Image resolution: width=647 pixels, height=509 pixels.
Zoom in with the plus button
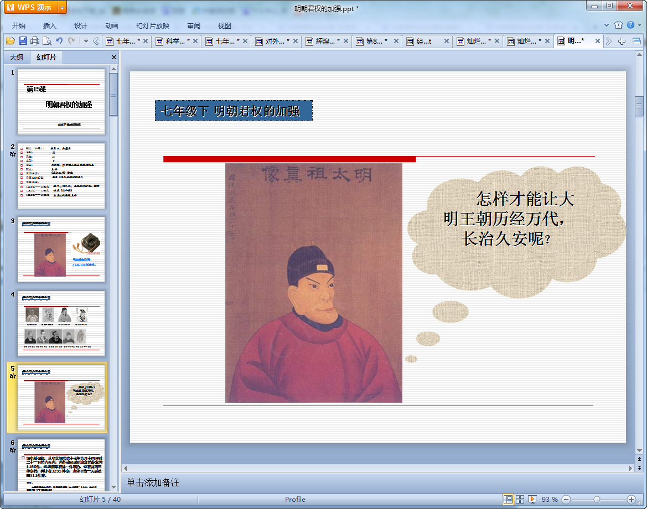(x=631, y=500)
